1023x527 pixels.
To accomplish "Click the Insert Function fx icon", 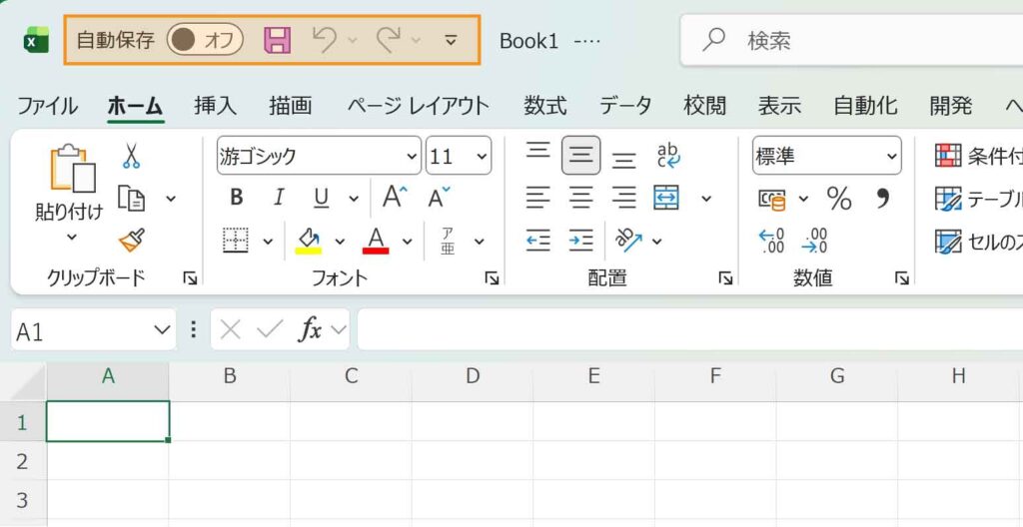I will tap(311, 330).
